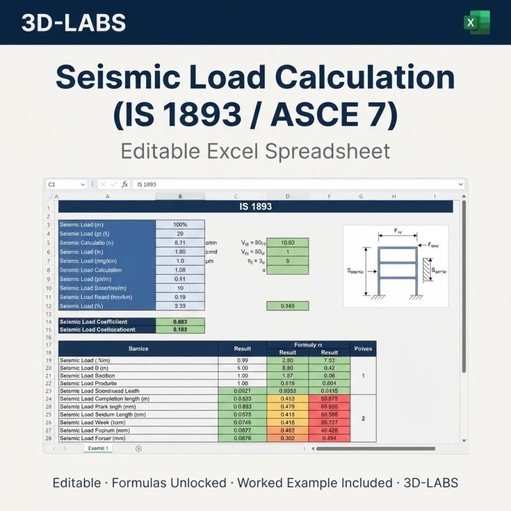Select the Seismic Load Boserfary/m) label cell
Viewport: 511px width, 511px height.
pos(107,288)
